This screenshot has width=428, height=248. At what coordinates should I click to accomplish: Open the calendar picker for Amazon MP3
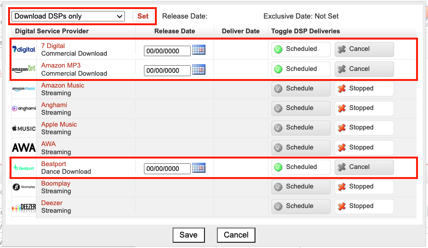tap(199, 69)
